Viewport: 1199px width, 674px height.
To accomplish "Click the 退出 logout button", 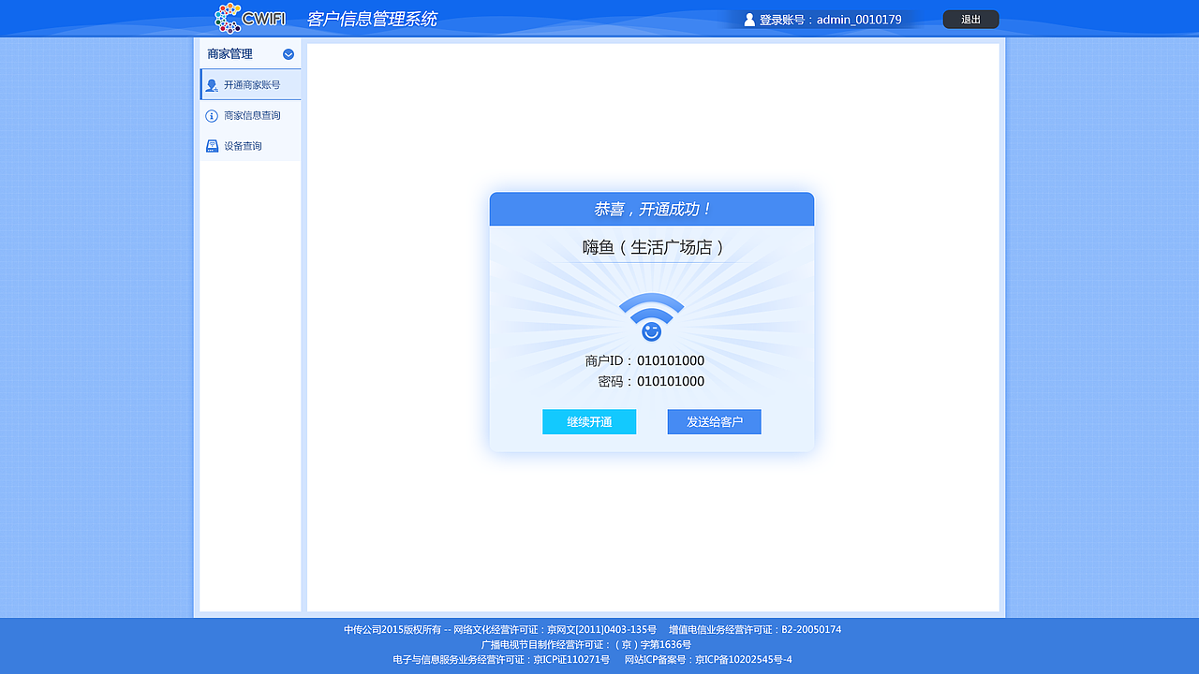I will click(970, 19).
